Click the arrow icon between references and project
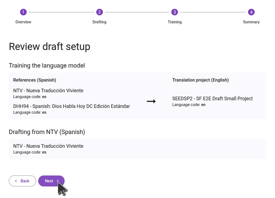This screenshot has width=275, height=198. [x=151, y=102]
